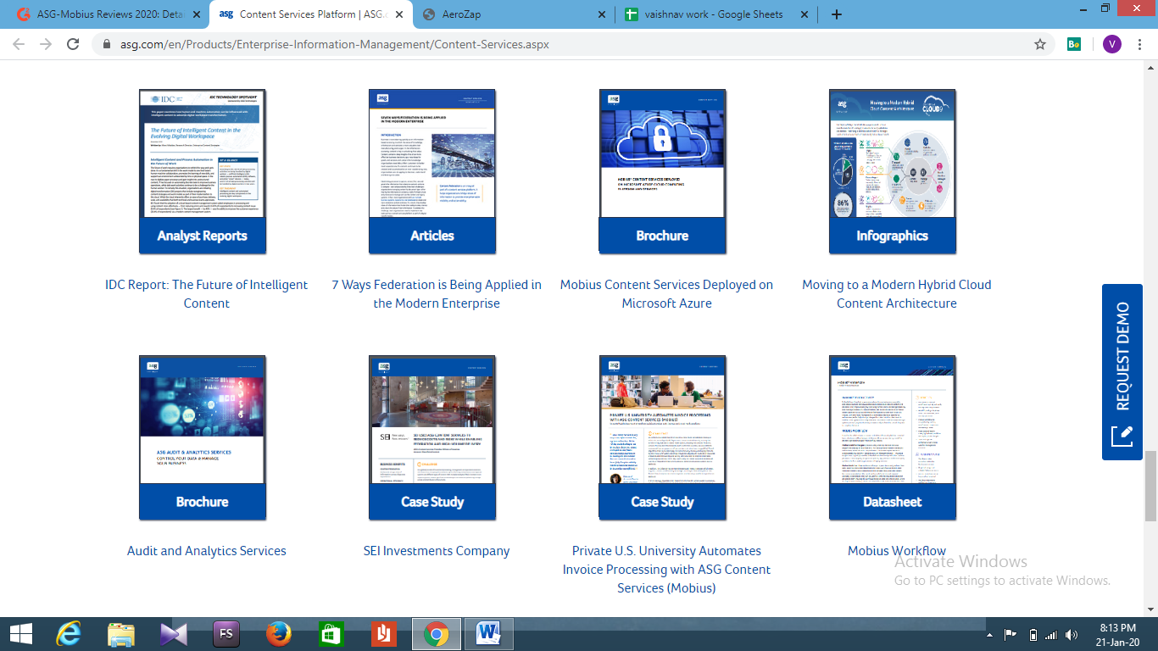Open Moving to a Modern Hybrid Cloud link
The image size is (1158, 651).
point(897,294)
